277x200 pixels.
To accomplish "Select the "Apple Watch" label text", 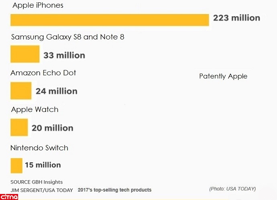I will click(x=35, y=109).
